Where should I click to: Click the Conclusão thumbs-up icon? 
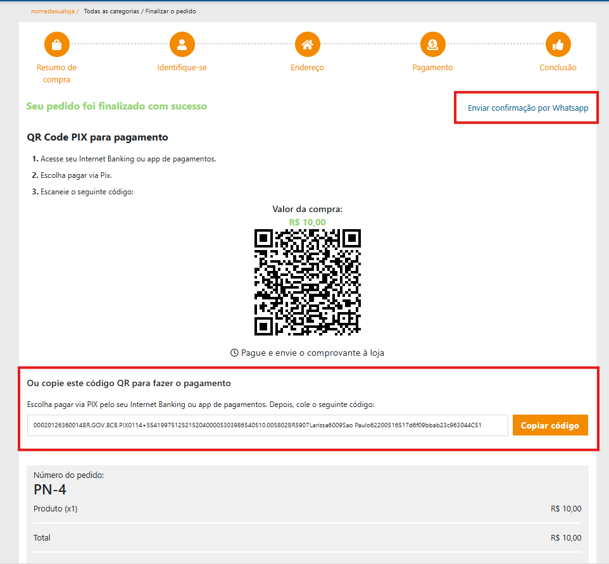[x=558, y=44]
